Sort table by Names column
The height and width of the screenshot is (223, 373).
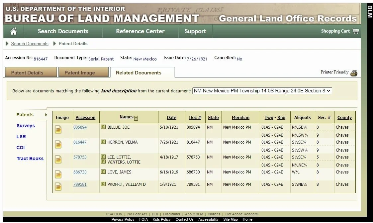point(126,117)
